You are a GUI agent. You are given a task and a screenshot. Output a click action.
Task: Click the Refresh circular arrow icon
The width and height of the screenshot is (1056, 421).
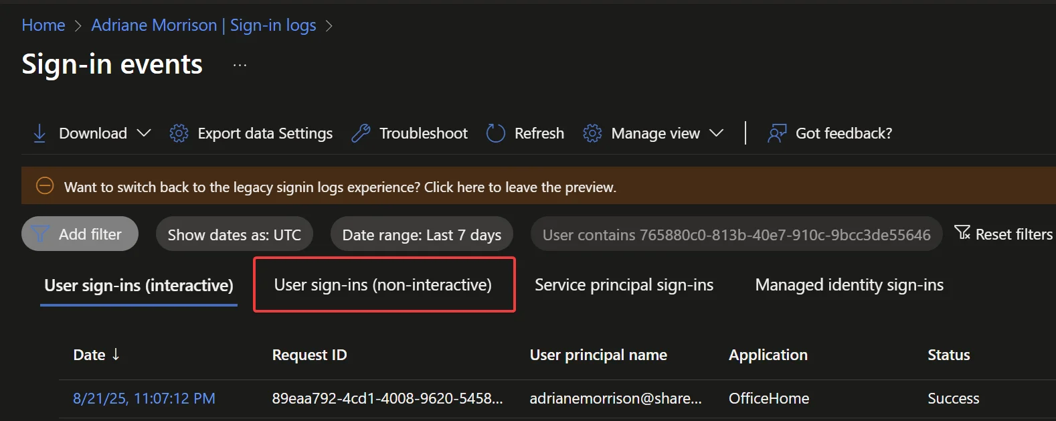tap(495, 133)
